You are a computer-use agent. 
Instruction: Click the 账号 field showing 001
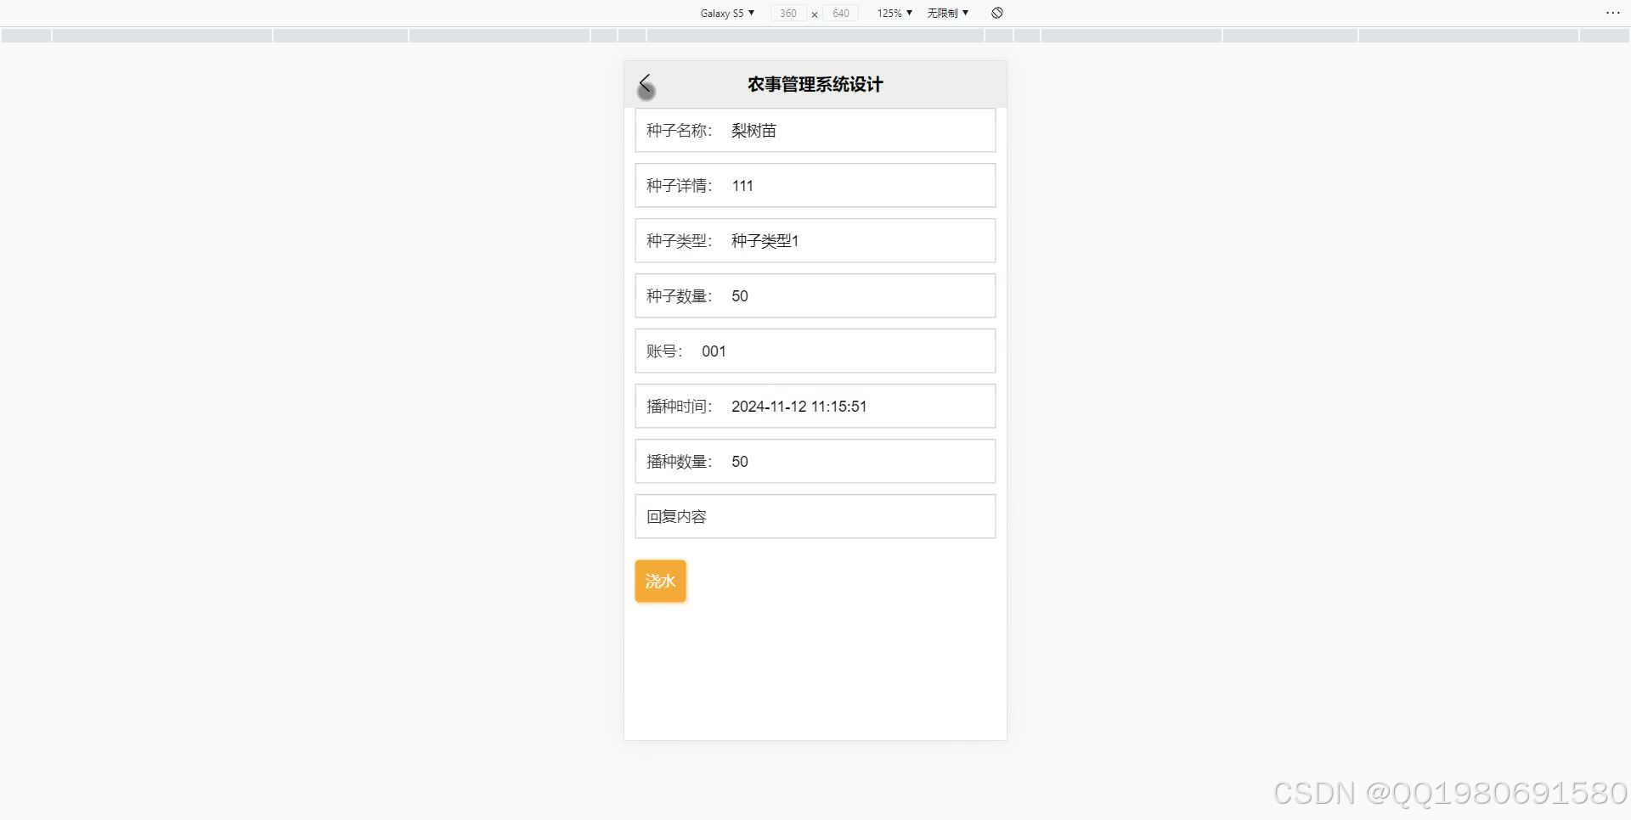click(815, 351)
